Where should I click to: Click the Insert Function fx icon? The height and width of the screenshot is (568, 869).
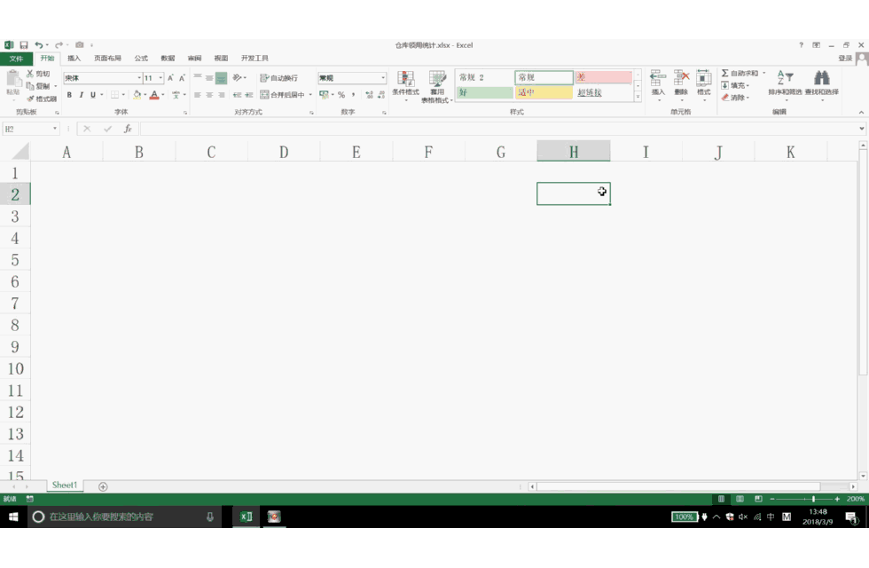click(x=128, y=129)
